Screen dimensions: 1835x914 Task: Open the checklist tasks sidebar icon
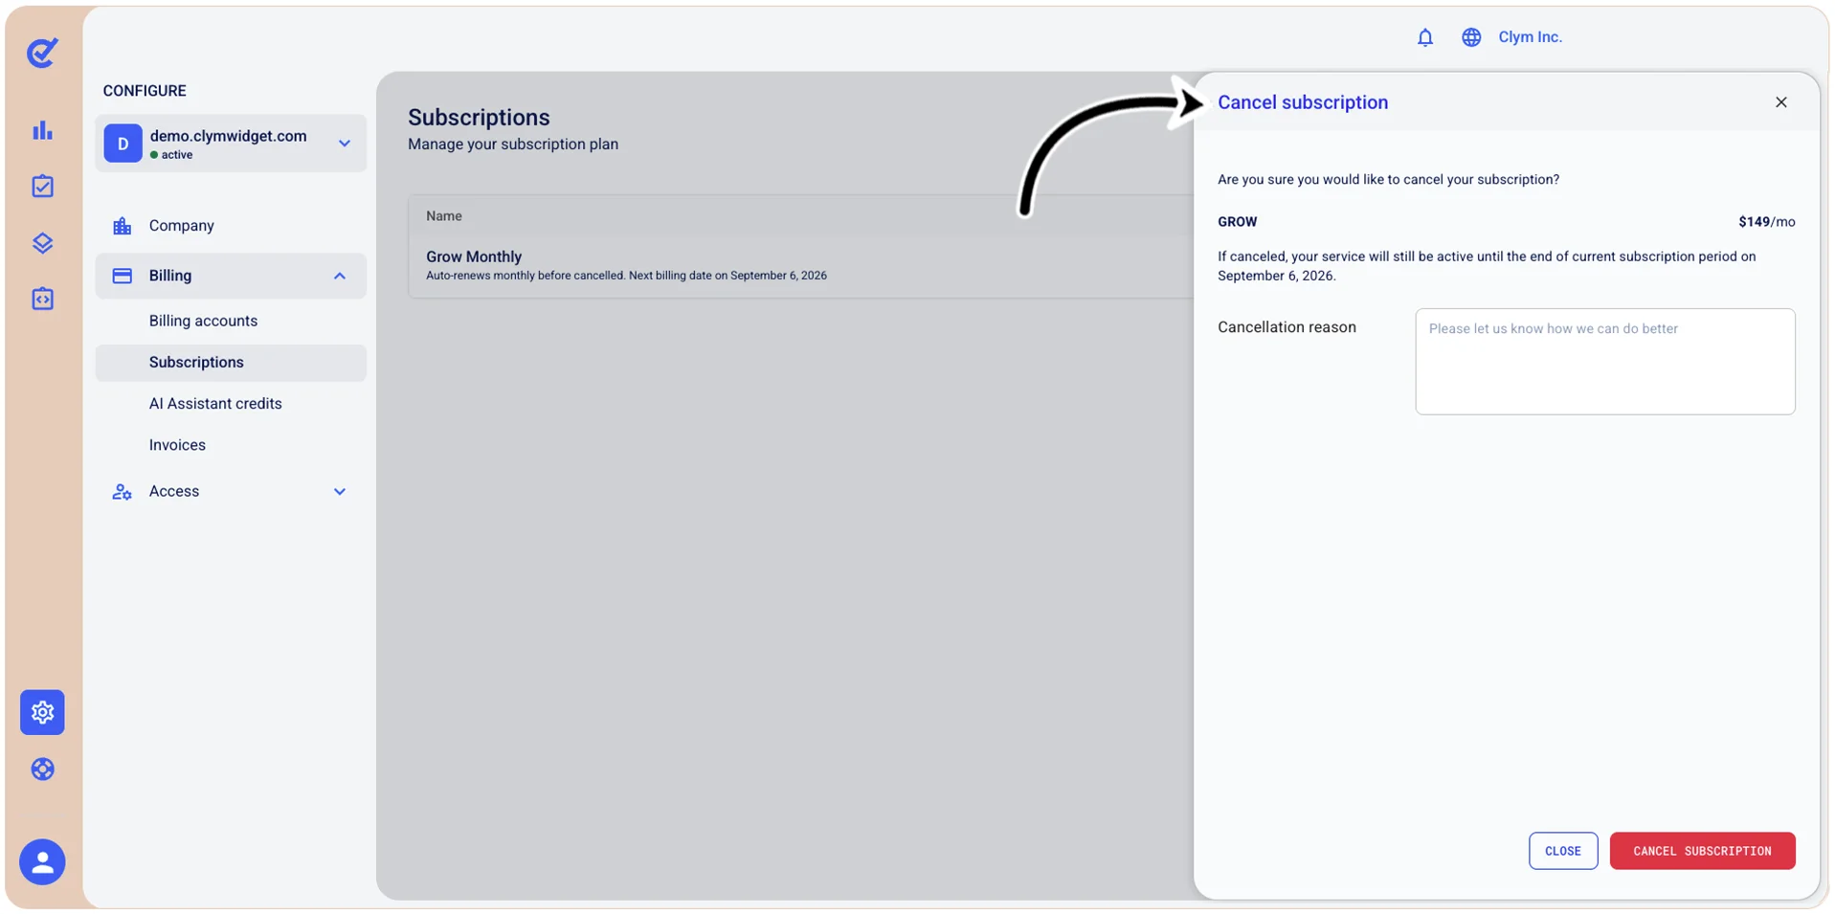(x=42, y=186)
